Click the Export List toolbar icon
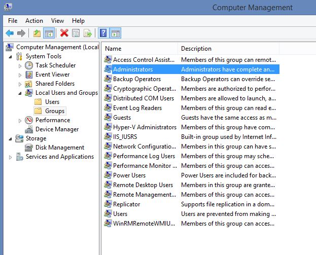This screenshot has height=255, width=316. (87, 33)
